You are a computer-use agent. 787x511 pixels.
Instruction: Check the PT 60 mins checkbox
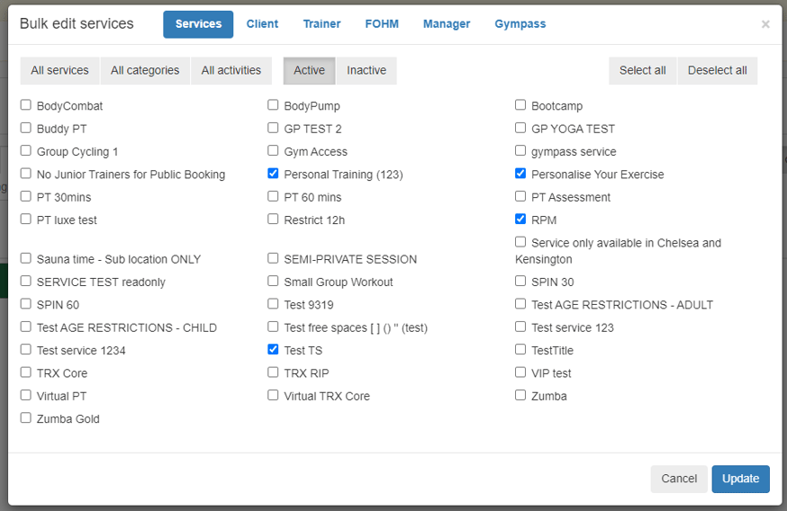pos(273,196)
